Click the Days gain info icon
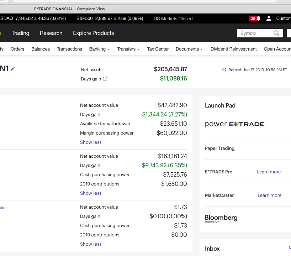Viewport: 291px width, 256px height. click(x=105, y=79)
